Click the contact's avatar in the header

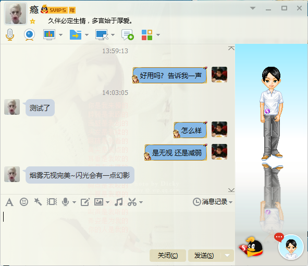pos(16,14)
